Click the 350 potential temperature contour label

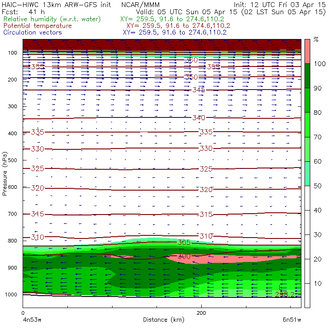click(191, 77)
